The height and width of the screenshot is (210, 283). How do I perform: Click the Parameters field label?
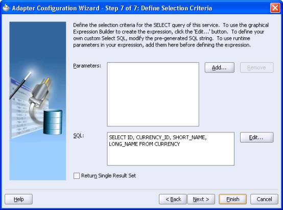(x=87, y=66)
